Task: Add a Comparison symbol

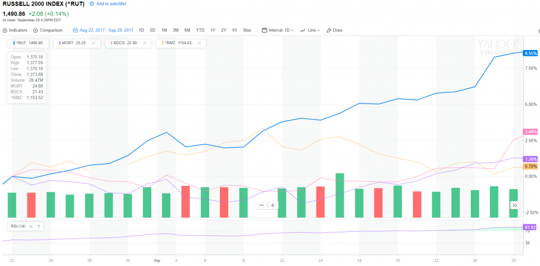Action: [x=48, y=30]
